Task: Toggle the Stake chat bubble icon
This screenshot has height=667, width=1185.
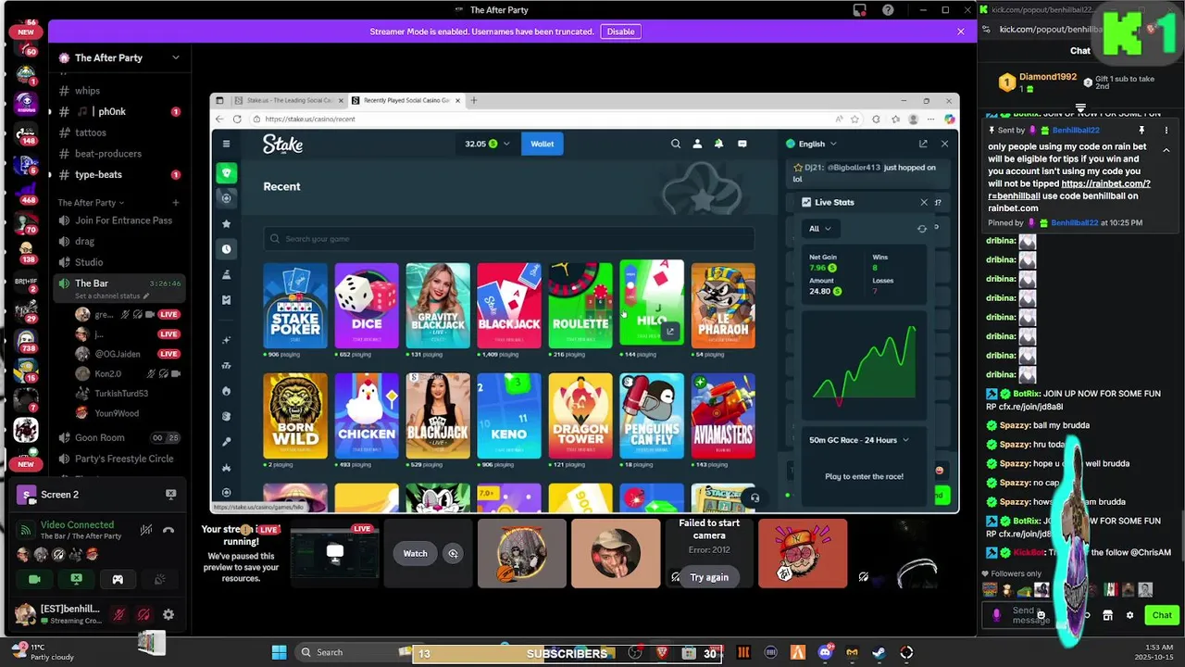Action: click(x=742, y=144)
